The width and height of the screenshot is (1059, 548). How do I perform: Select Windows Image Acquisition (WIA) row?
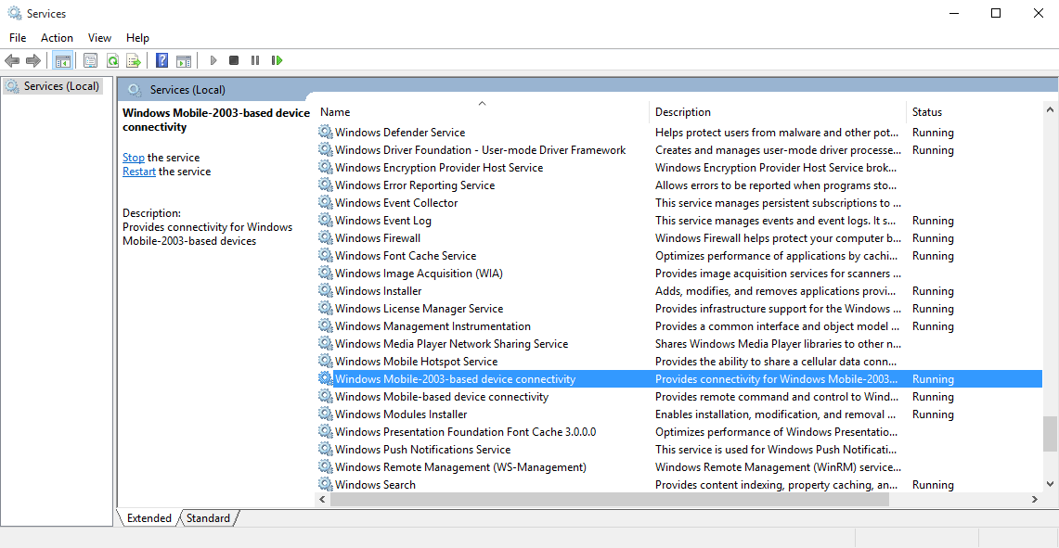679,274
